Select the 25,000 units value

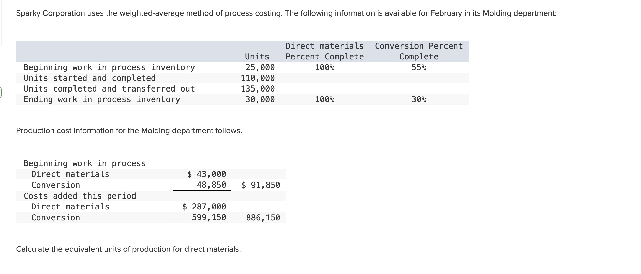pyautogui.click(x=260, y=67)
